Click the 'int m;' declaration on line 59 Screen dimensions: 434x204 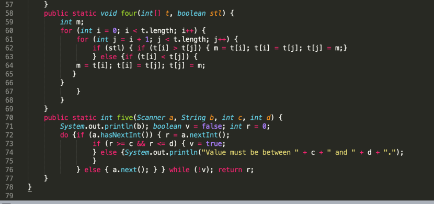tap(72, 22)
